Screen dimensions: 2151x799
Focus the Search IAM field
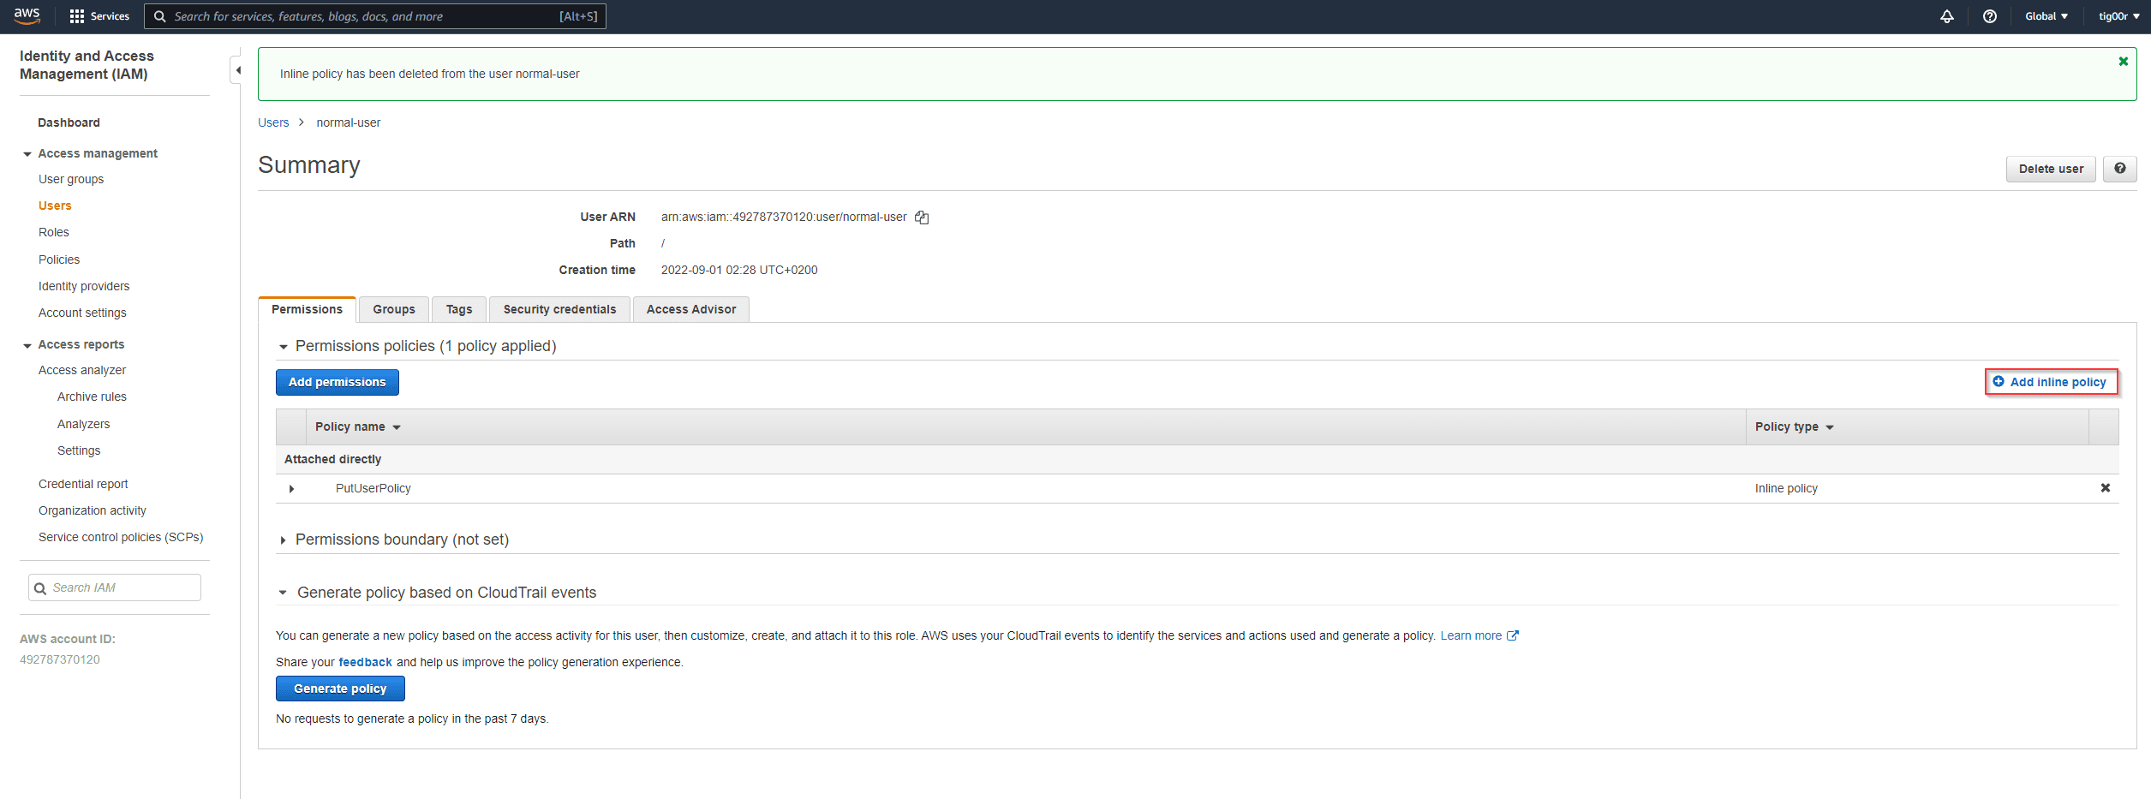coord(120,588)
